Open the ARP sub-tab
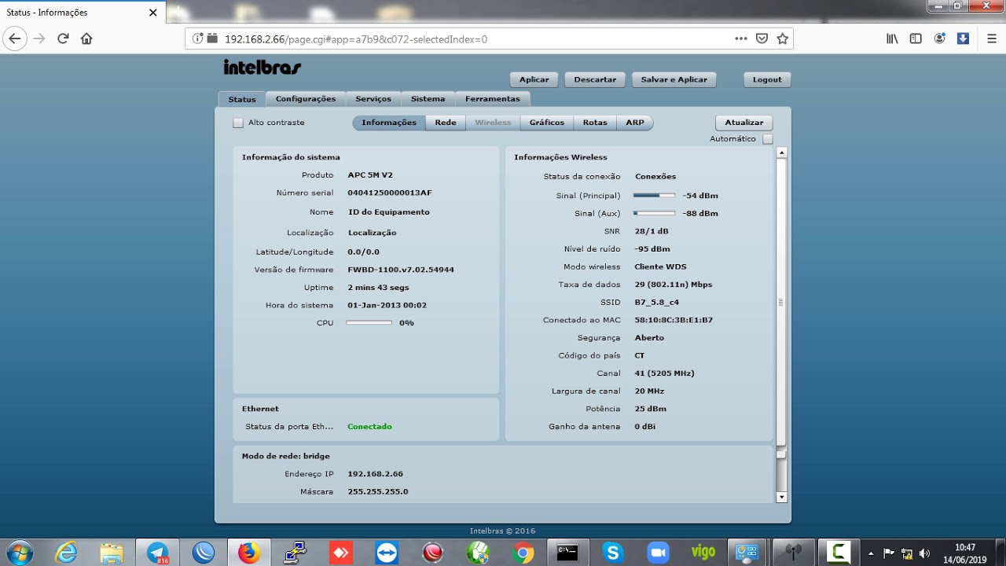The height and width of the screenshot is (566, 1006). pos(635,123)
